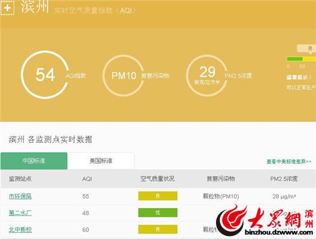Click the 良 tooltip label above scale
The image size is (316, 239).
[x=307, y=49]
